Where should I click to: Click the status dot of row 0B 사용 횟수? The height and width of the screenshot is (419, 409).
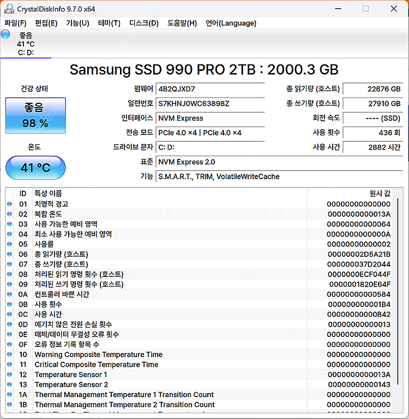9,304
